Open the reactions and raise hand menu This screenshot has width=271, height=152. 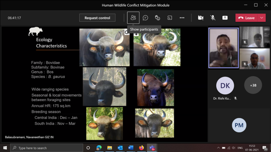157,18
